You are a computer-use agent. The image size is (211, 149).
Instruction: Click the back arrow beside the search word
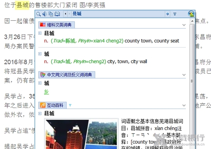pos(66,14)
